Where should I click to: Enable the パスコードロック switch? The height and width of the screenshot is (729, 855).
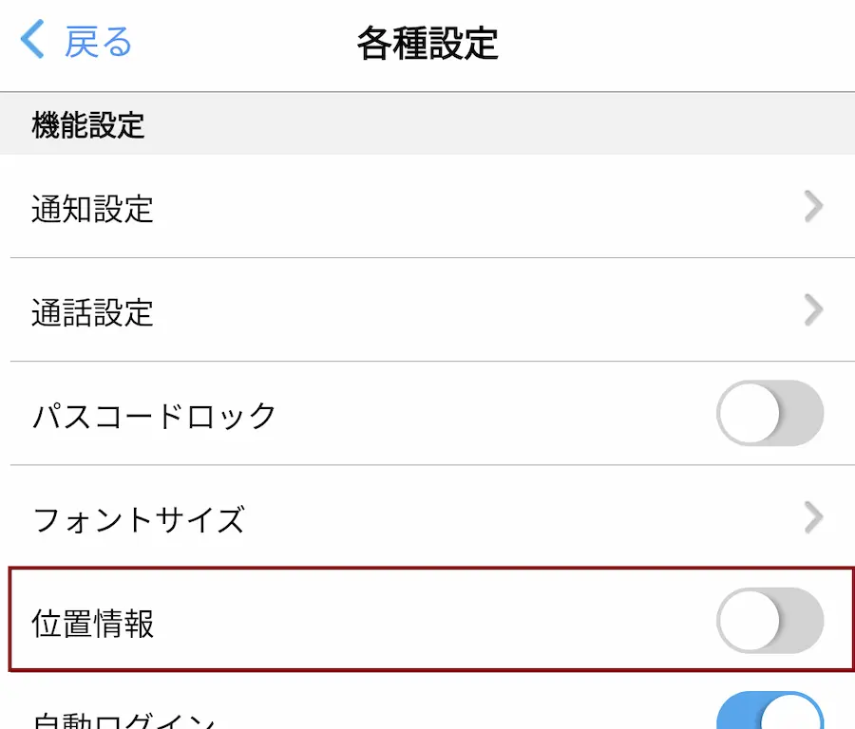click(x=769, y=413)
